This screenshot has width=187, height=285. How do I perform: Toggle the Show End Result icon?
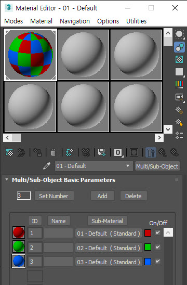151,152
